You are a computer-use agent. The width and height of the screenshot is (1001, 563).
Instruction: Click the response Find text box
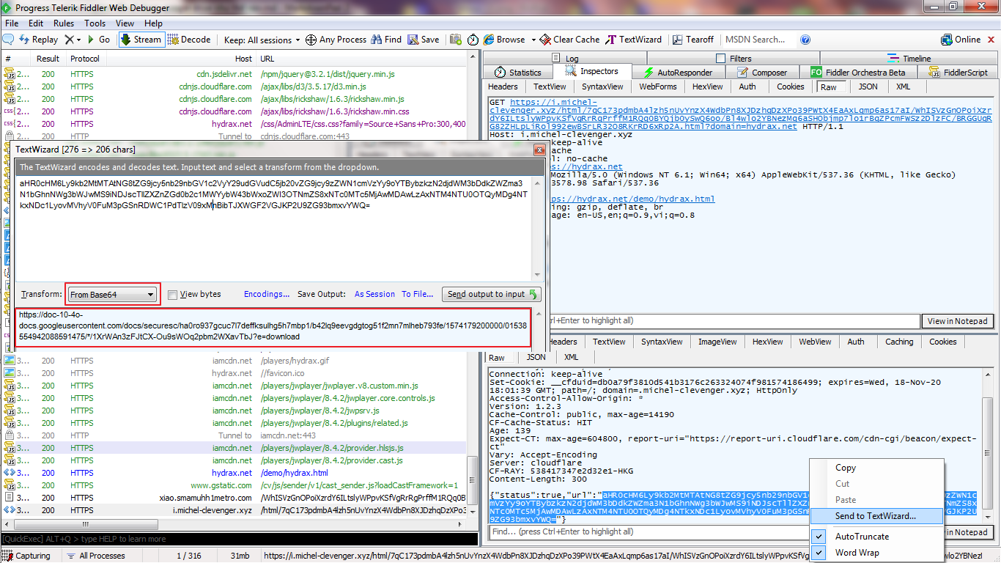[703, 531]
